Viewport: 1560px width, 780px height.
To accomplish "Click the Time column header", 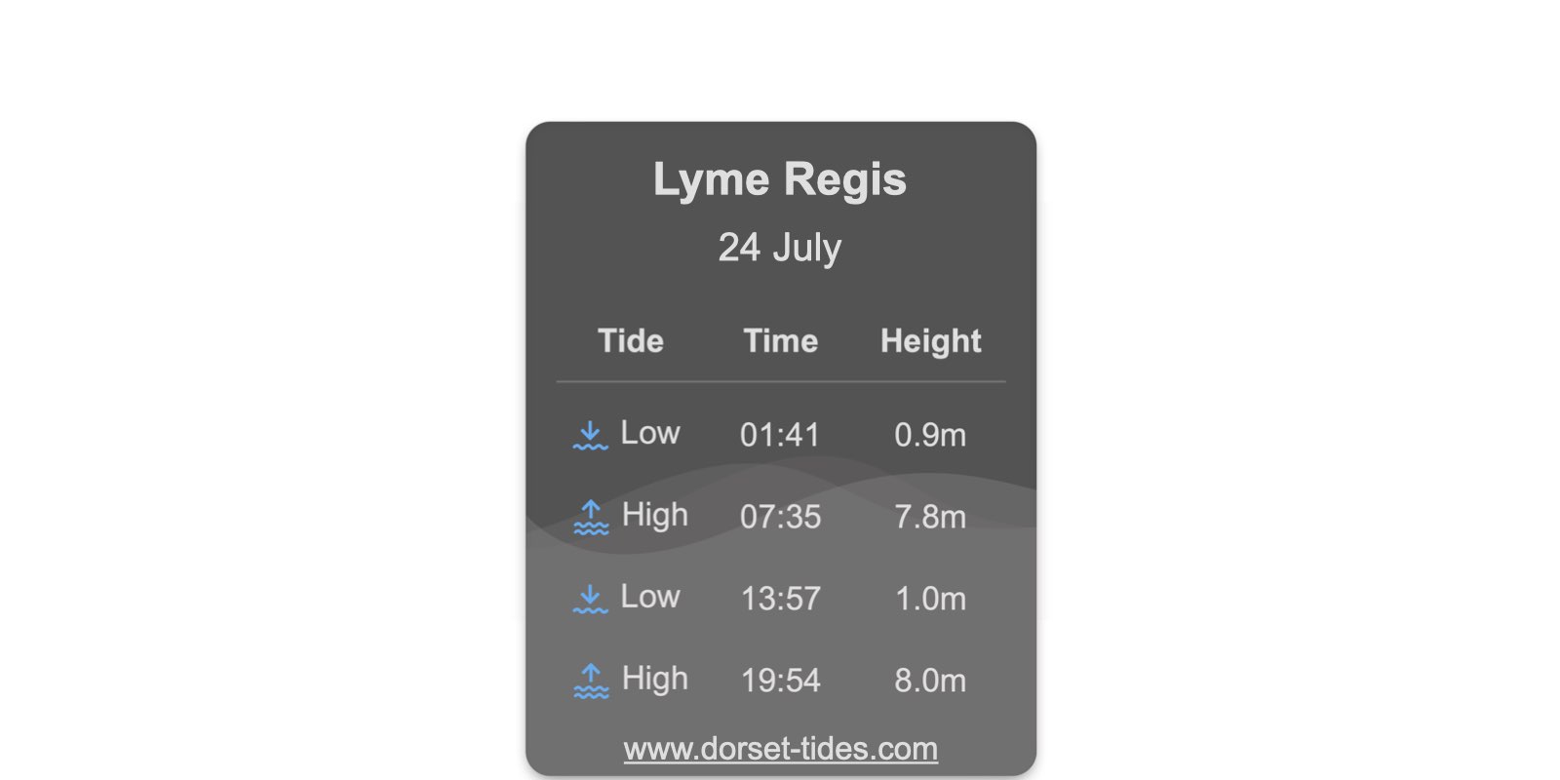I will tap(781, 340).
